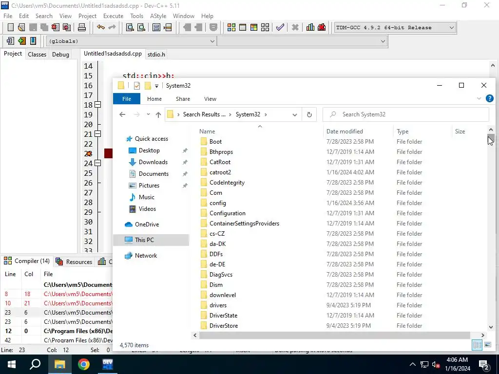Click the blue File button in Explorer
499x374 pixels.
pyautogui.click(x=127, y=99)
